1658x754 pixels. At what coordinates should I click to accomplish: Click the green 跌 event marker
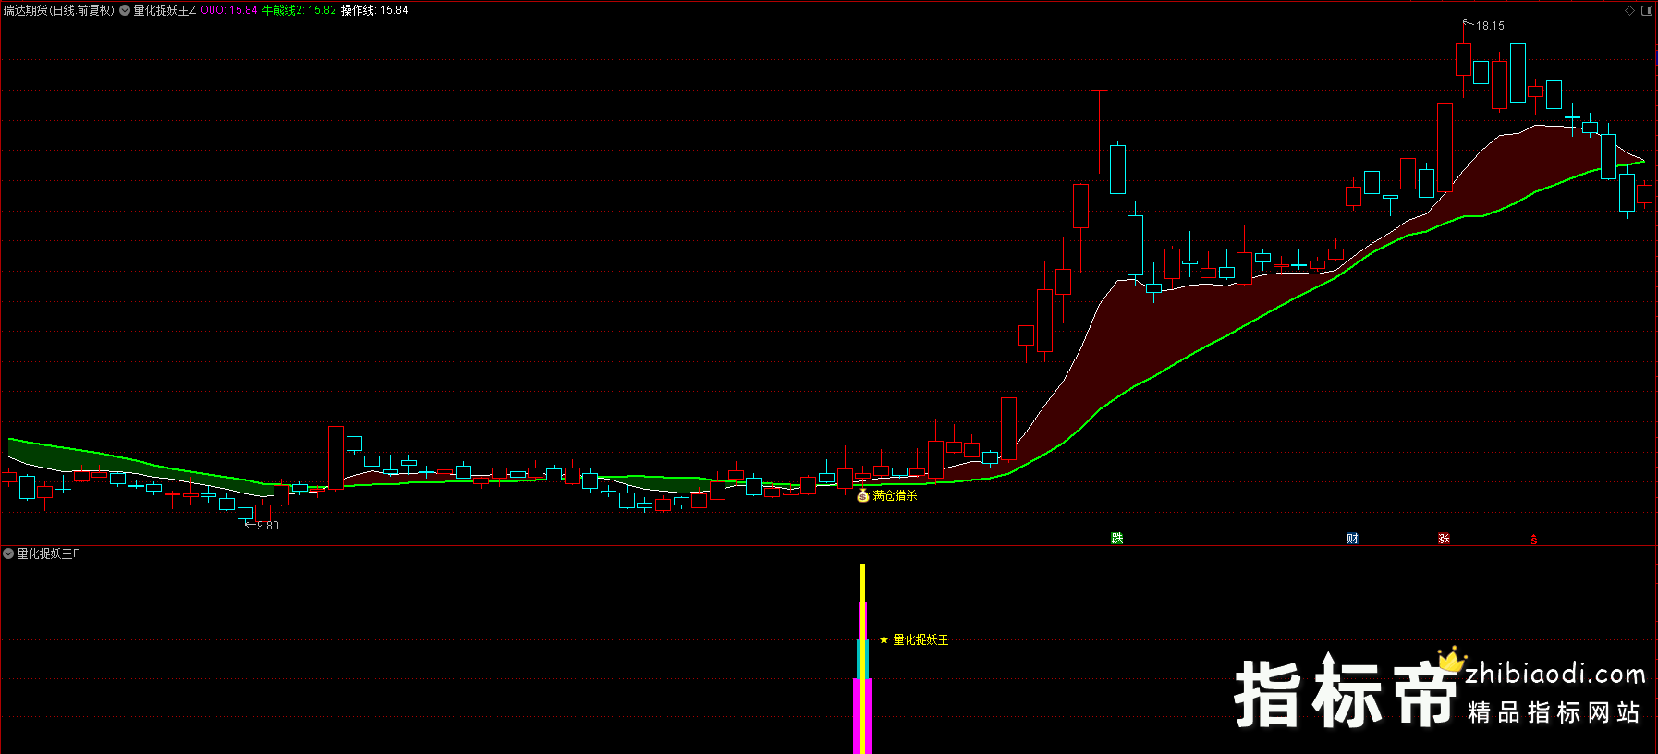pyautogui.click(x=1116, y=539)
